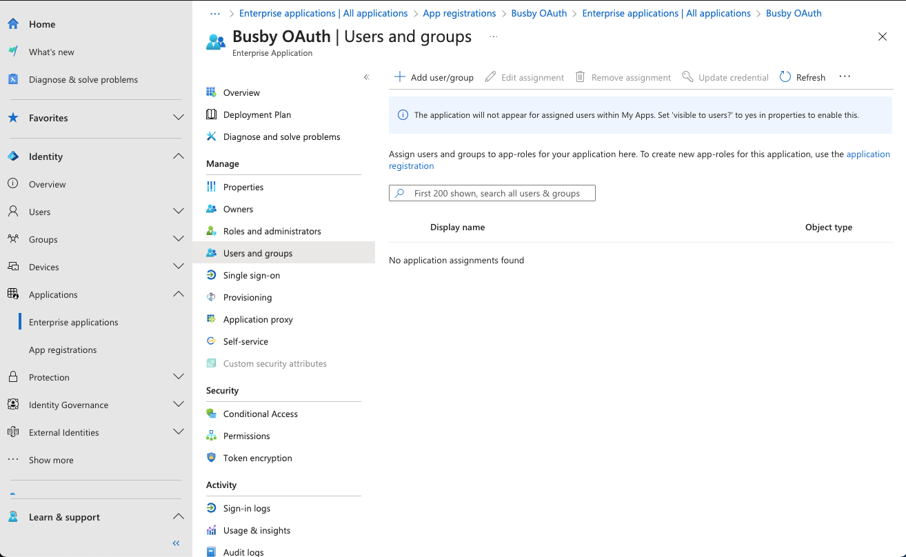Close the Users and groups blade

[x=883, y=37]
